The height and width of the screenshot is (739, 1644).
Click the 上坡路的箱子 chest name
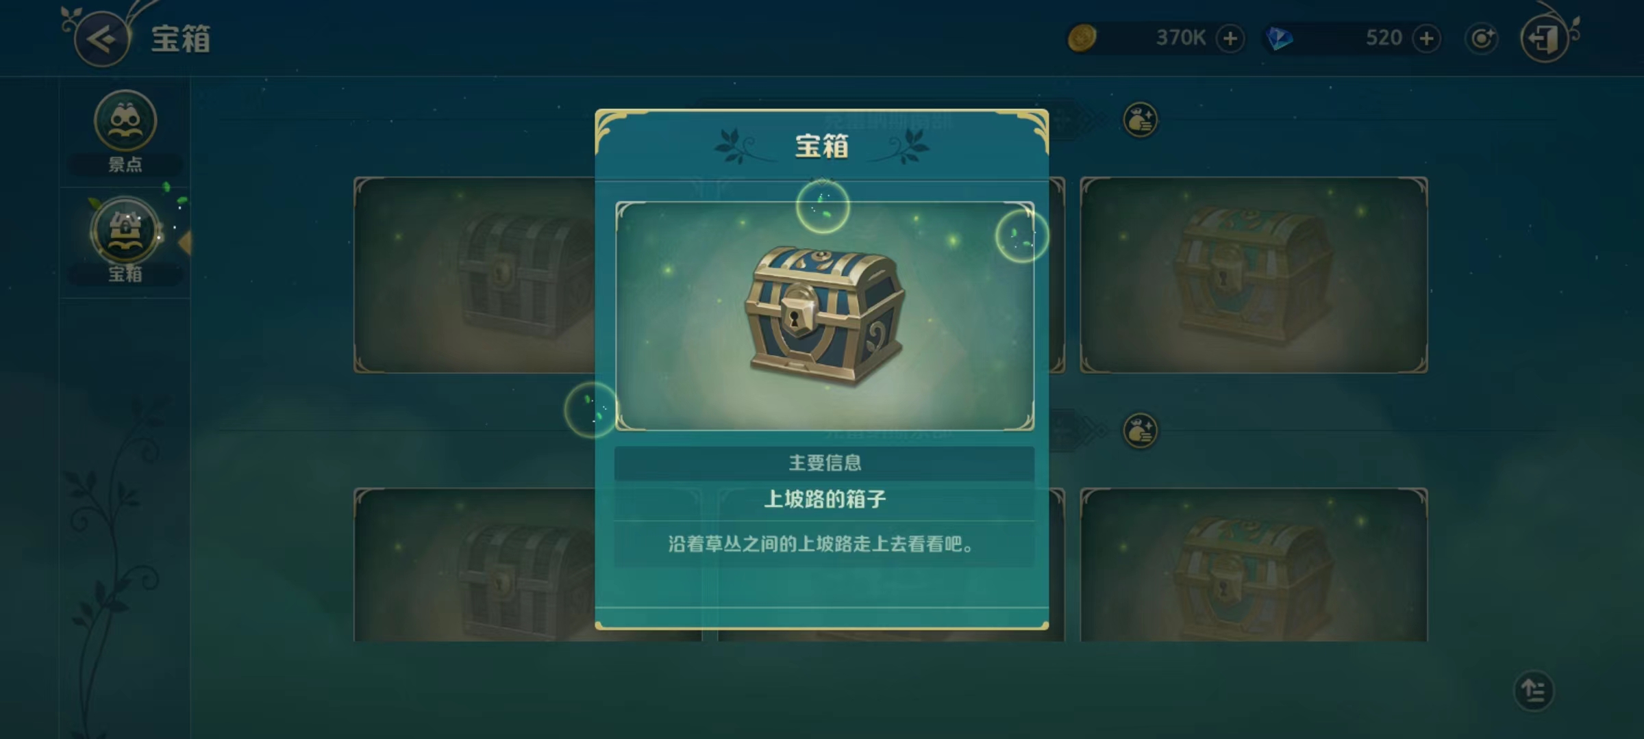pyautogui.click(x=825, y=500)
